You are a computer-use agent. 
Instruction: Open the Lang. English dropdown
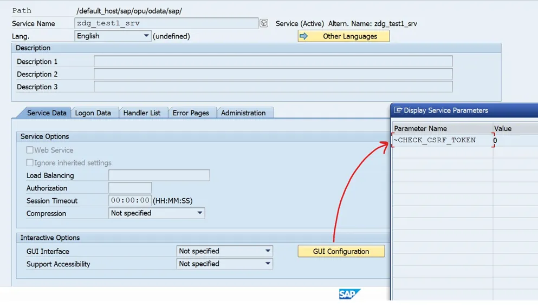tap(113, 36)
